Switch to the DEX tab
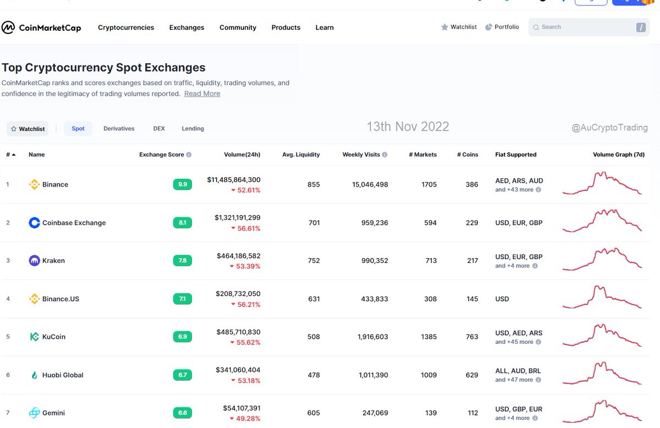The width and height of the screenshot is (660, 428). click(159, 129)
